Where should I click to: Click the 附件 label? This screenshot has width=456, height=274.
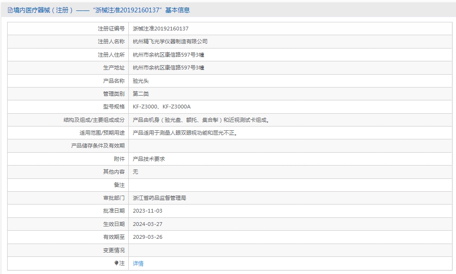pyautogui.click(x=119, y=159)
